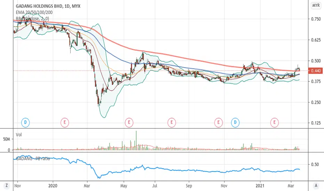Click the 0.500 price axis label
The width and height of the screenshot is (324, 191).
316,61
